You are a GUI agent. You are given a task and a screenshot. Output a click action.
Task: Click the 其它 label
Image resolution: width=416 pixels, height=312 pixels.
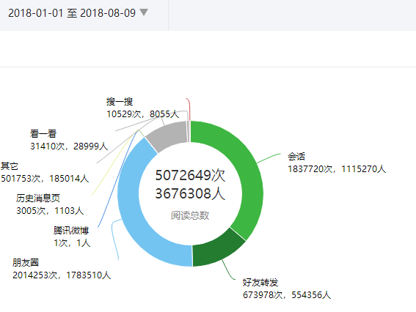(10, 166)
